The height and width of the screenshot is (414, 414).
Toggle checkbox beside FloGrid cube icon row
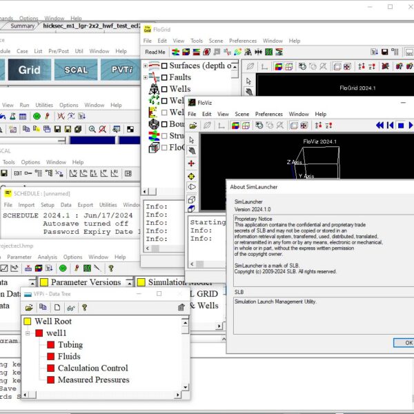tap(164, 148)
